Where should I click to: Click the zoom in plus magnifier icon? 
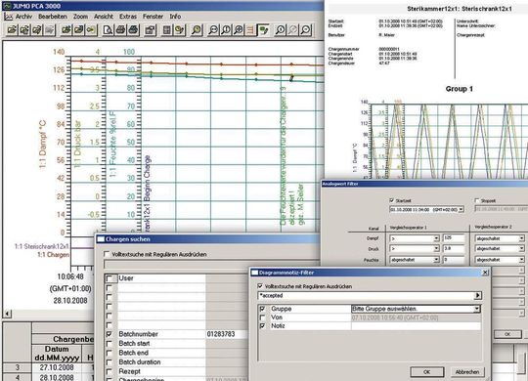pos(239,30)
